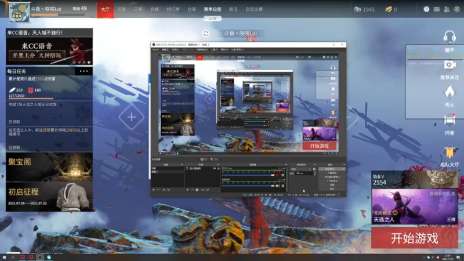The width and height of the screenshot is (464, 261).
Task: Open the 自定比赛 tab
Action: (254, 9)
